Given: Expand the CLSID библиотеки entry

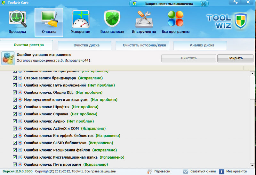Looking at the screenshot, I should click(x=20, y=143).
